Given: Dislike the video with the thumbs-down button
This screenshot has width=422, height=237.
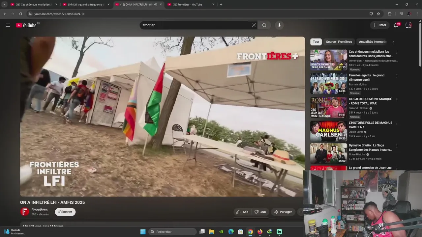Looking at the screenshot, I should click(x=260, y=212).
